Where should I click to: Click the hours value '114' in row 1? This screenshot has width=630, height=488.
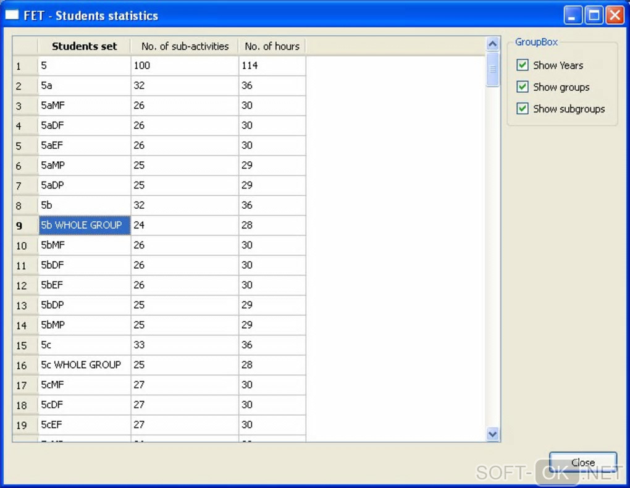272,65
